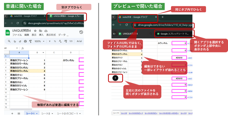Click the fx formula icon
Screen dimensions: 228x119
coord(23,48)
